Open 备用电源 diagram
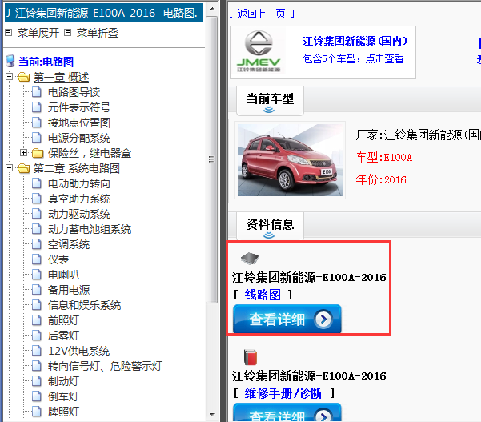 coord(69,290)
